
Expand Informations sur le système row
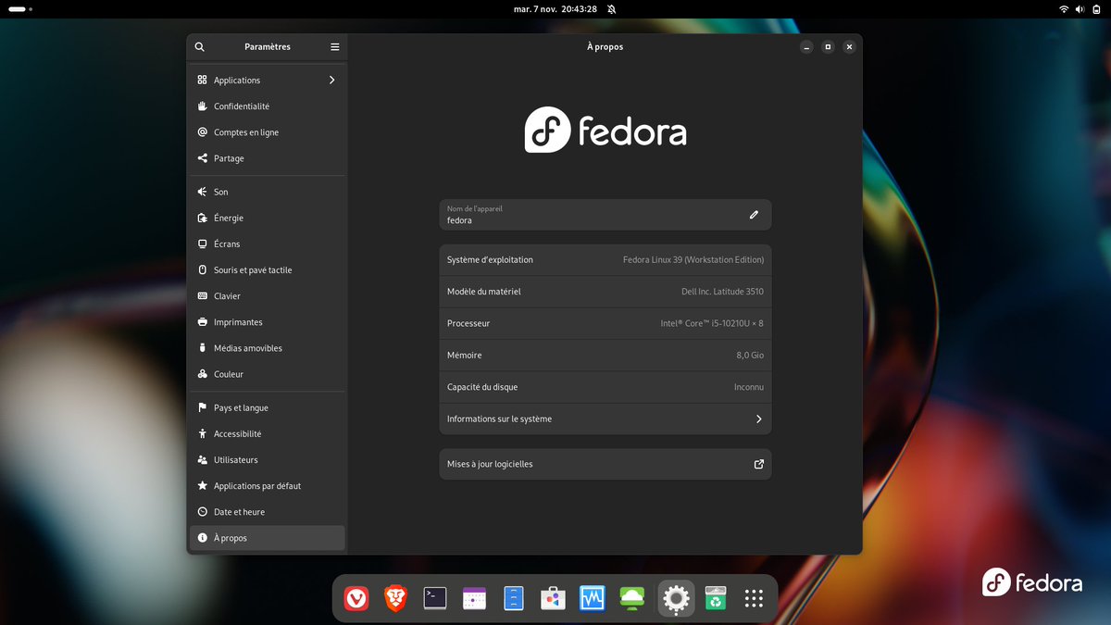605,419
